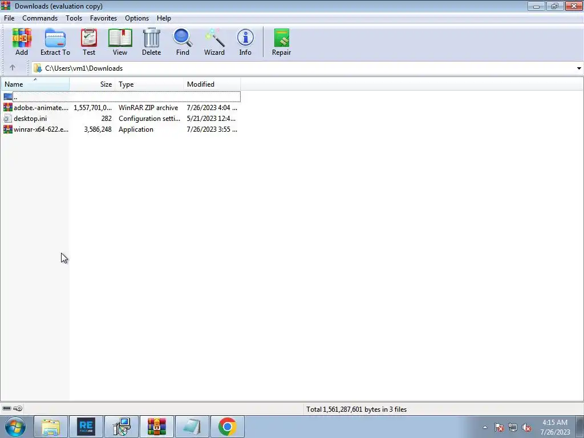Image resolution: width=584 pixels, height=438 pixels.
Task: Select the adobe.-animate ZIP file icon
Action: [8, 108]
